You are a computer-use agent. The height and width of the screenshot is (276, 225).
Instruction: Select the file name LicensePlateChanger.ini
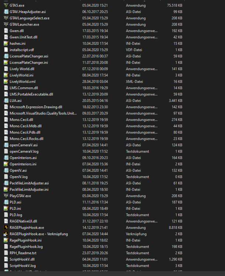tap(29, 63)
